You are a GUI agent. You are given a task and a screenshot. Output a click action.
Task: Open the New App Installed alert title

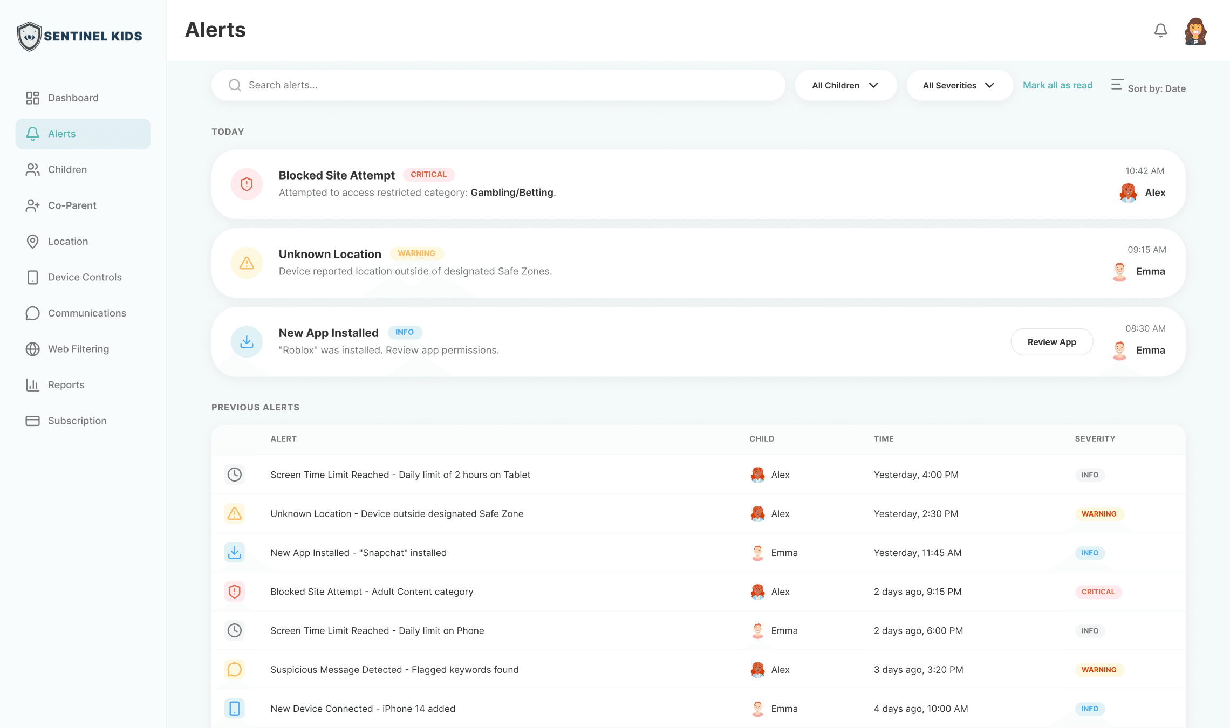pyautogui.click(x=329, y=333)
